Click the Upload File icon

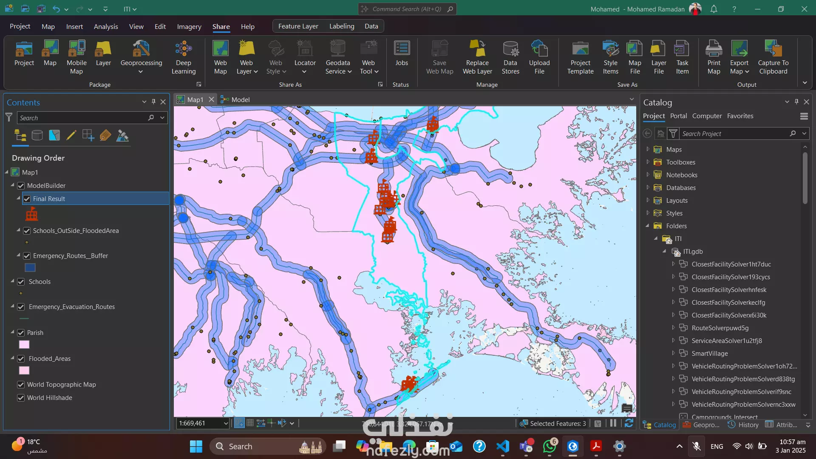tap(539, 57)
